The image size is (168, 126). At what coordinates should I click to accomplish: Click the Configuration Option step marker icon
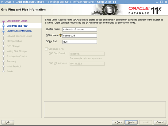(3, 21)
